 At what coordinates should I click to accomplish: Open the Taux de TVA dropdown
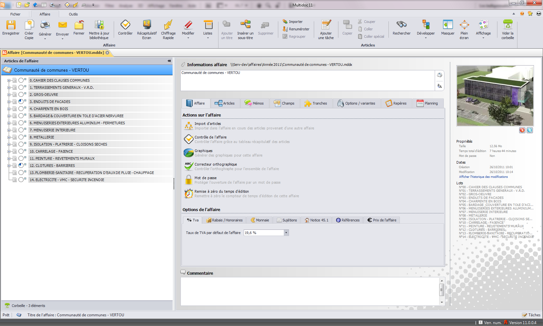click(286, 233)
